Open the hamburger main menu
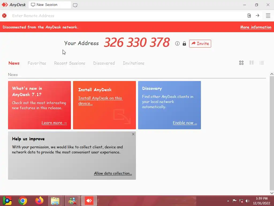This screenshot has height=206, width=274. (268, 16)
